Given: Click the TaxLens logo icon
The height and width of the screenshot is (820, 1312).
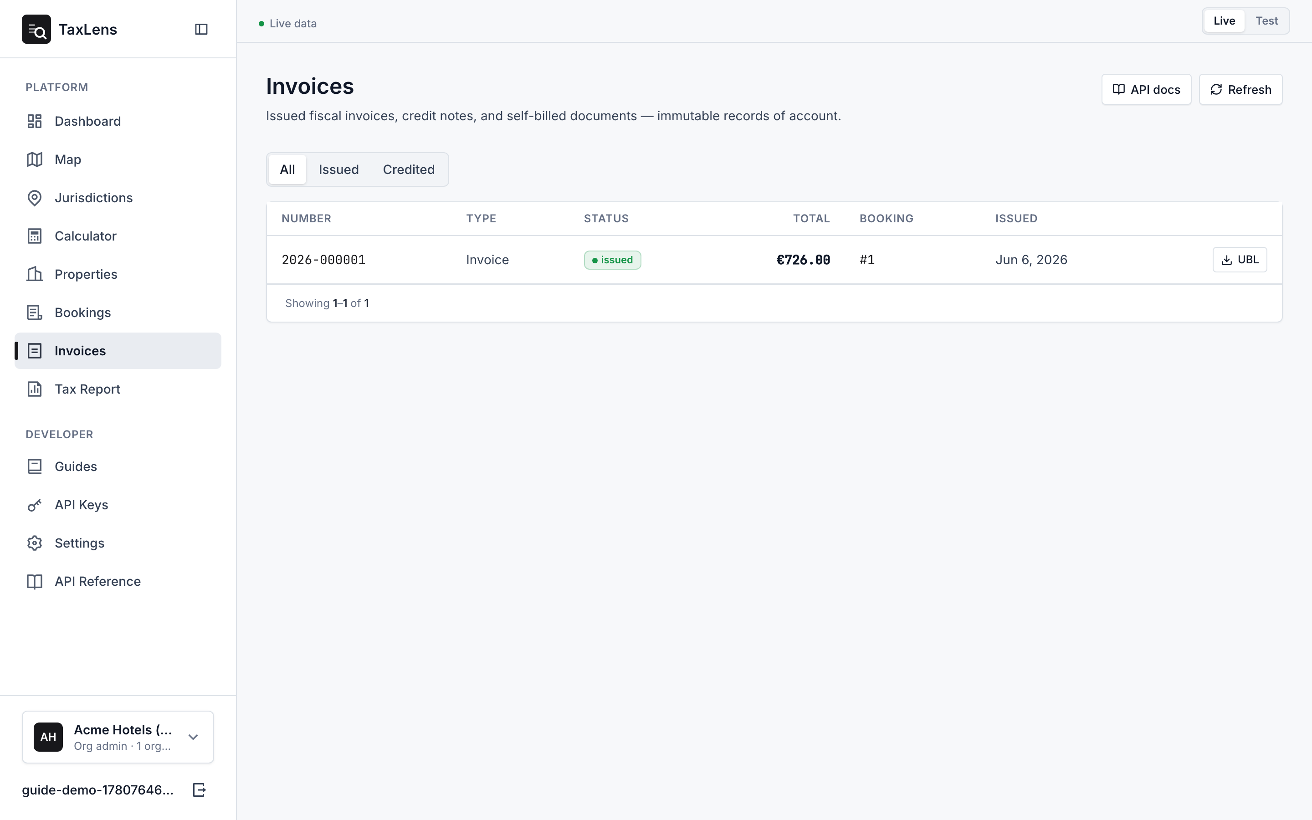Looking at the screenshot, I should [x=36, y=29].
